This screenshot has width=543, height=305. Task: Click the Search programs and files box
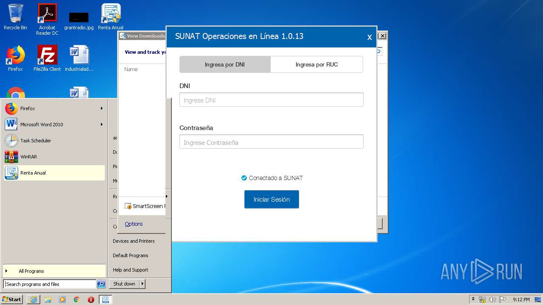point(50,284)
